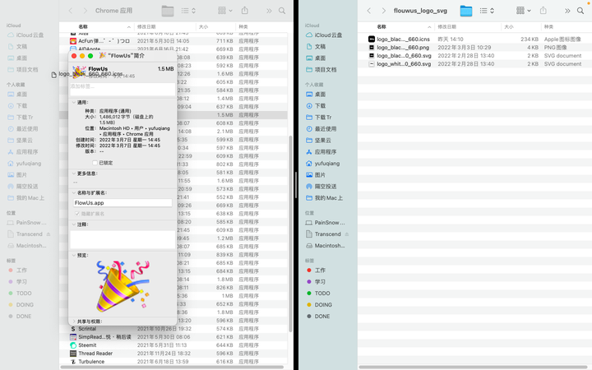Collapse the 注释 section in FlowUs info

pyautogui.click(x=74, y=224)
